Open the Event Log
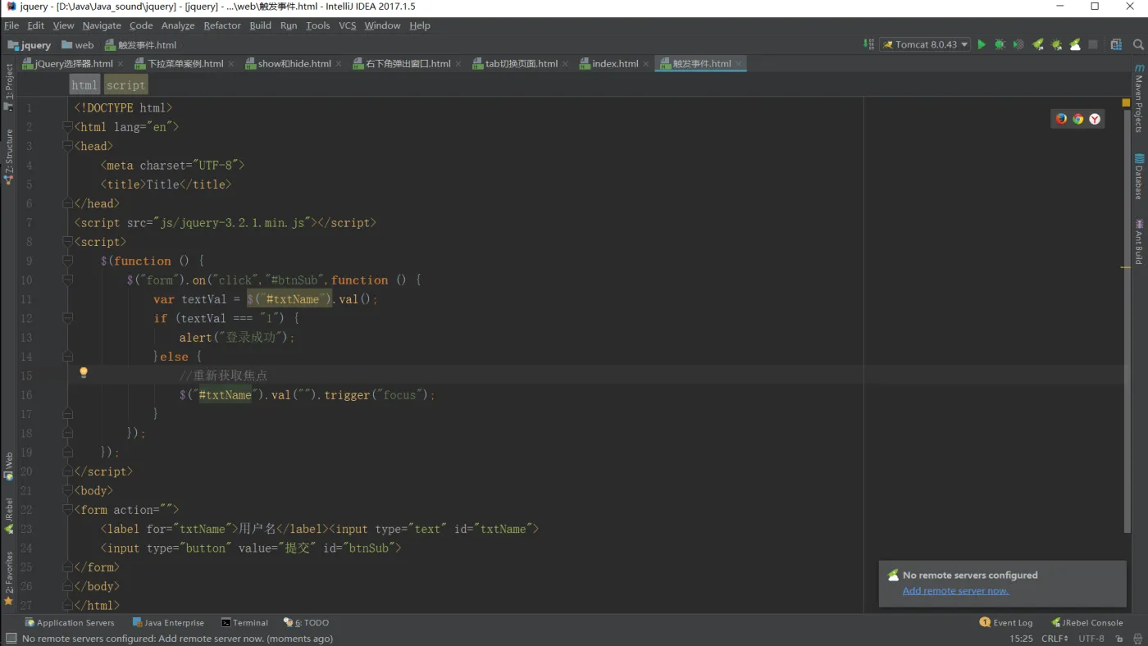The height and width of the screenshot is (646, 1148). pyautogui.click(x=1006, y=623)
